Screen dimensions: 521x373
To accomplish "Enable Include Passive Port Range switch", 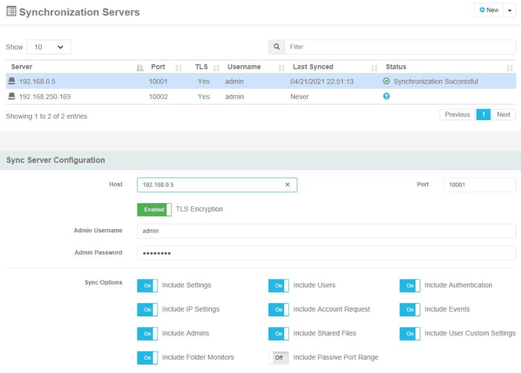I will coord(278,358).
